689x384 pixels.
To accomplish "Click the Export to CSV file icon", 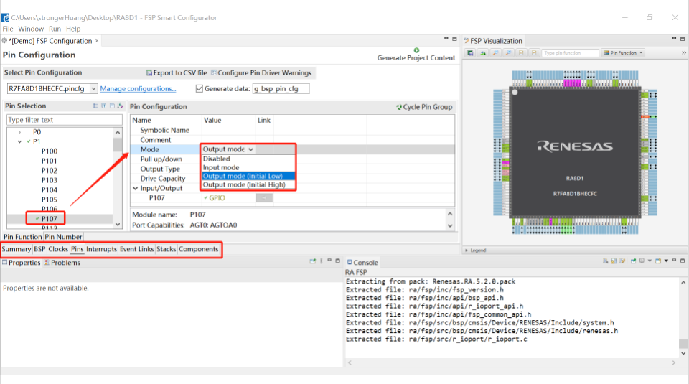I will click(149, 73).
